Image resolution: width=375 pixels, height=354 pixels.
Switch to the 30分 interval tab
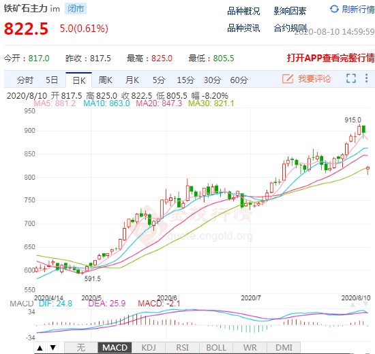pos(212,80)
